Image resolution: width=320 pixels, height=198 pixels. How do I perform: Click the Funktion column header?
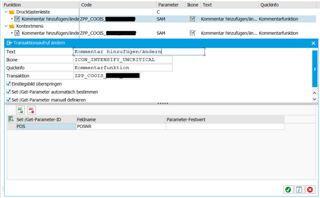pyautogui.click(x=41, y=5)
